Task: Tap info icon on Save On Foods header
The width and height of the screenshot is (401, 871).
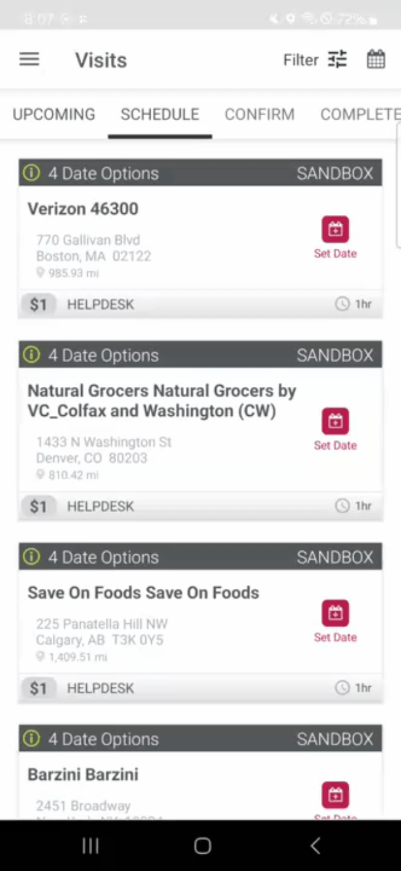Action: tap(31, 557)
